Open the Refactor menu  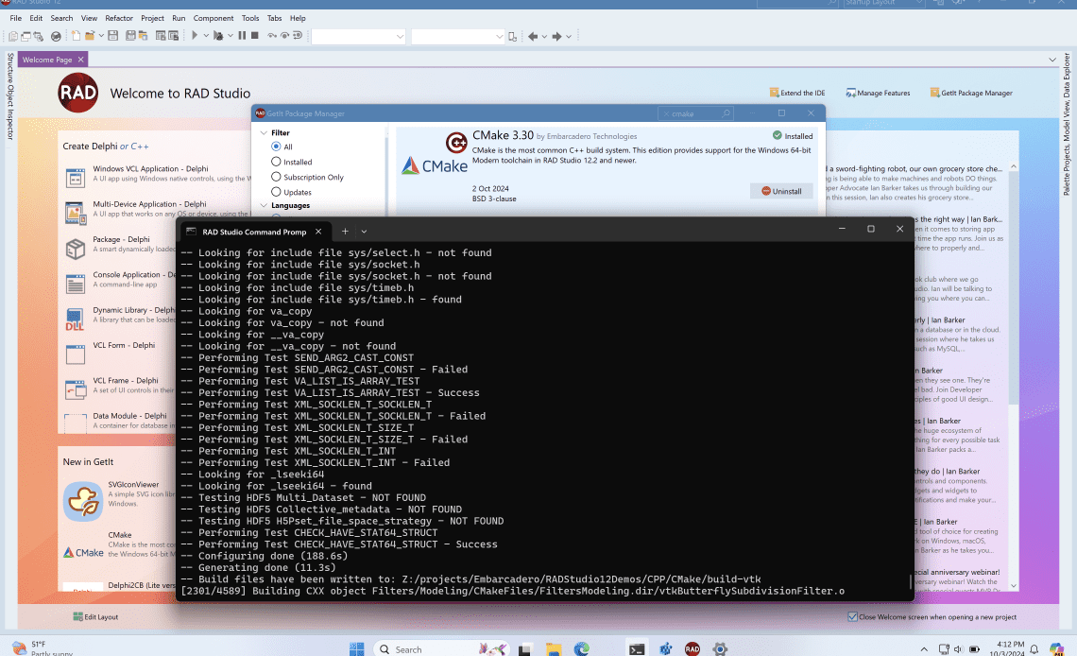coord(119,18)
